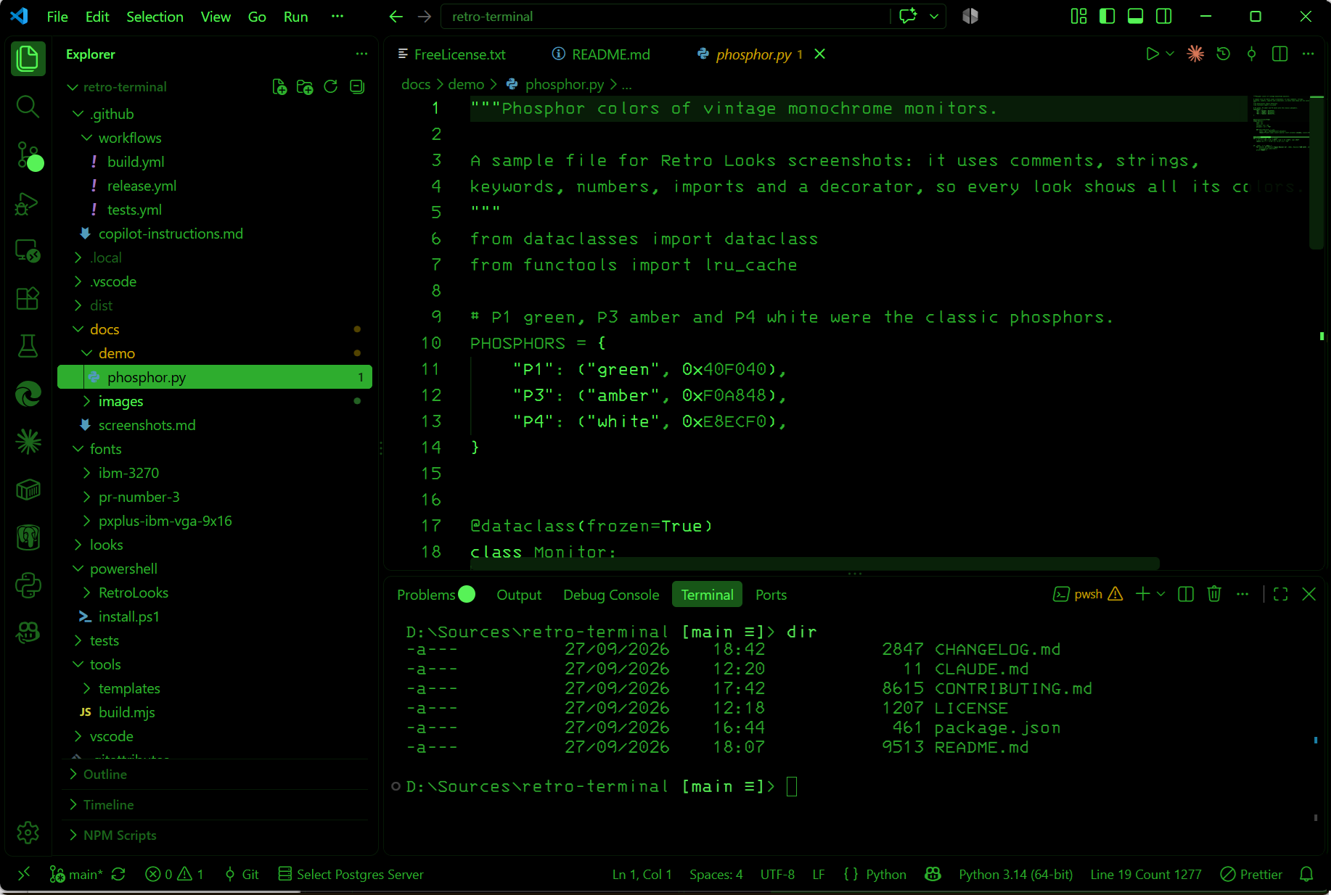Expand the Outline section
The height and width of the screenshot is (895, 1331).
pos(215,775)
